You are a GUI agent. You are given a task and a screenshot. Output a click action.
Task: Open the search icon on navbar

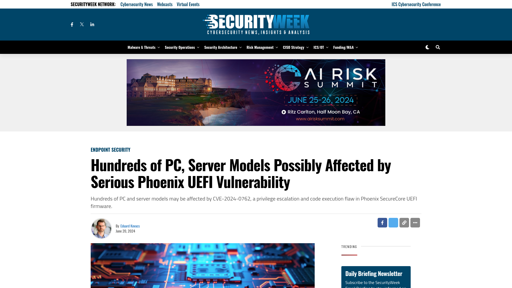(438, 47)
